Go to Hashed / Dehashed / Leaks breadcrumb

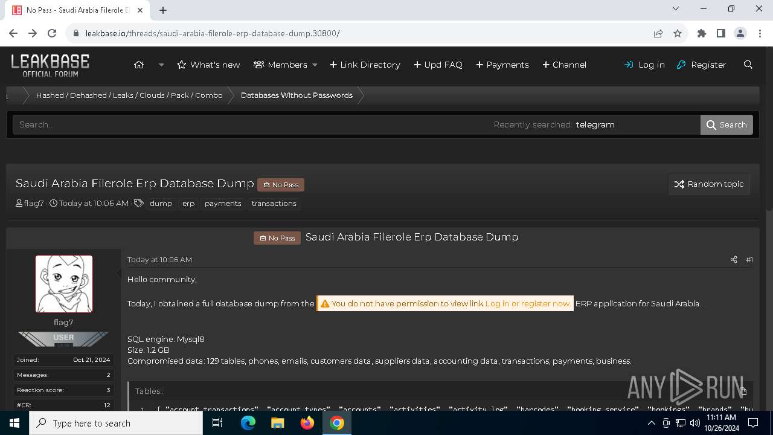point(129,95)
